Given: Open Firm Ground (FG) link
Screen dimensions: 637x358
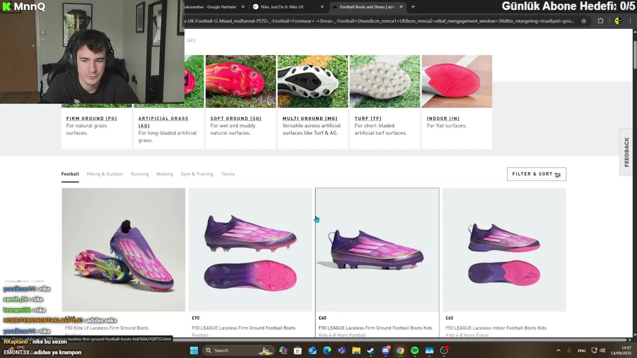Looking at the screenshot, I should [92, 118].
